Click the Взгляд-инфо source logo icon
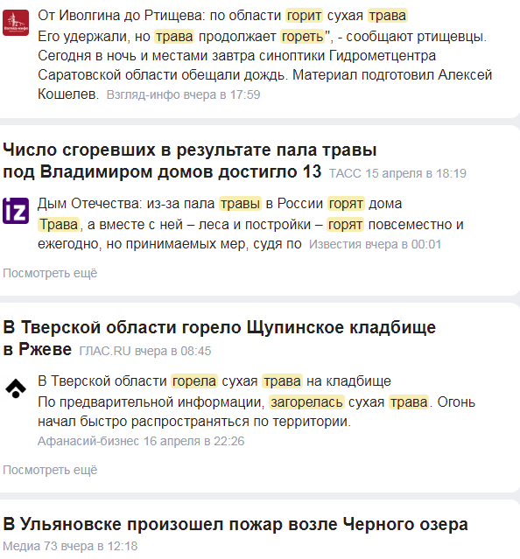520x559 pixels. (16, 23)
